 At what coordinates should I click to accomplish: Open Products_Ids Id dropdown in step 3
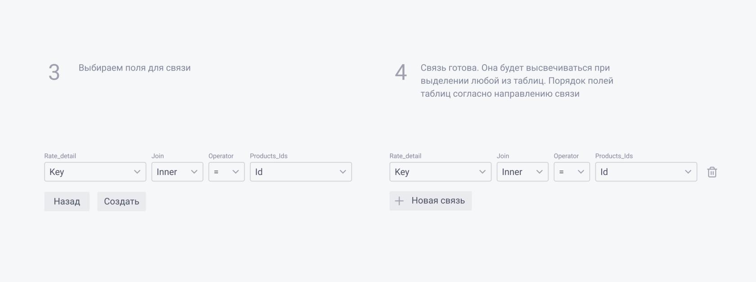tap(301, 172)
